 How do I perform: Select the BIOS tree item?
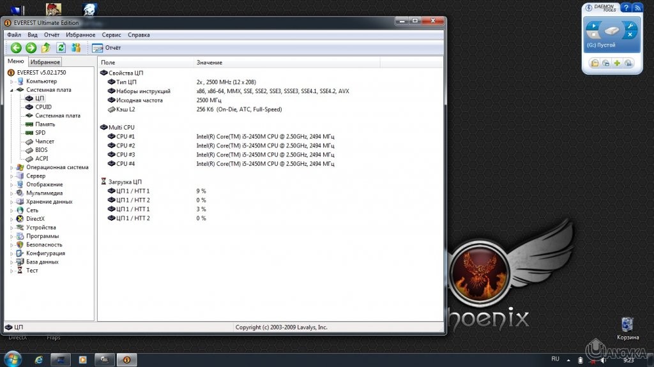tap(36, 150)
